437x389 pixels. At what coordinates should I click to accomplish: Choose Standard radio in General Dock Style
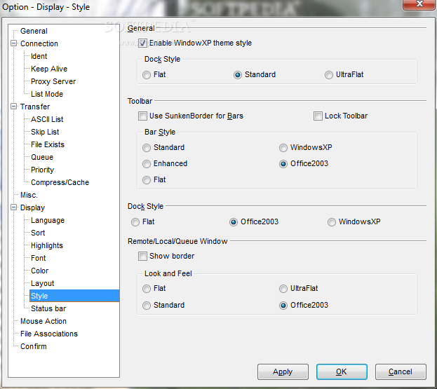click(238, 75)
